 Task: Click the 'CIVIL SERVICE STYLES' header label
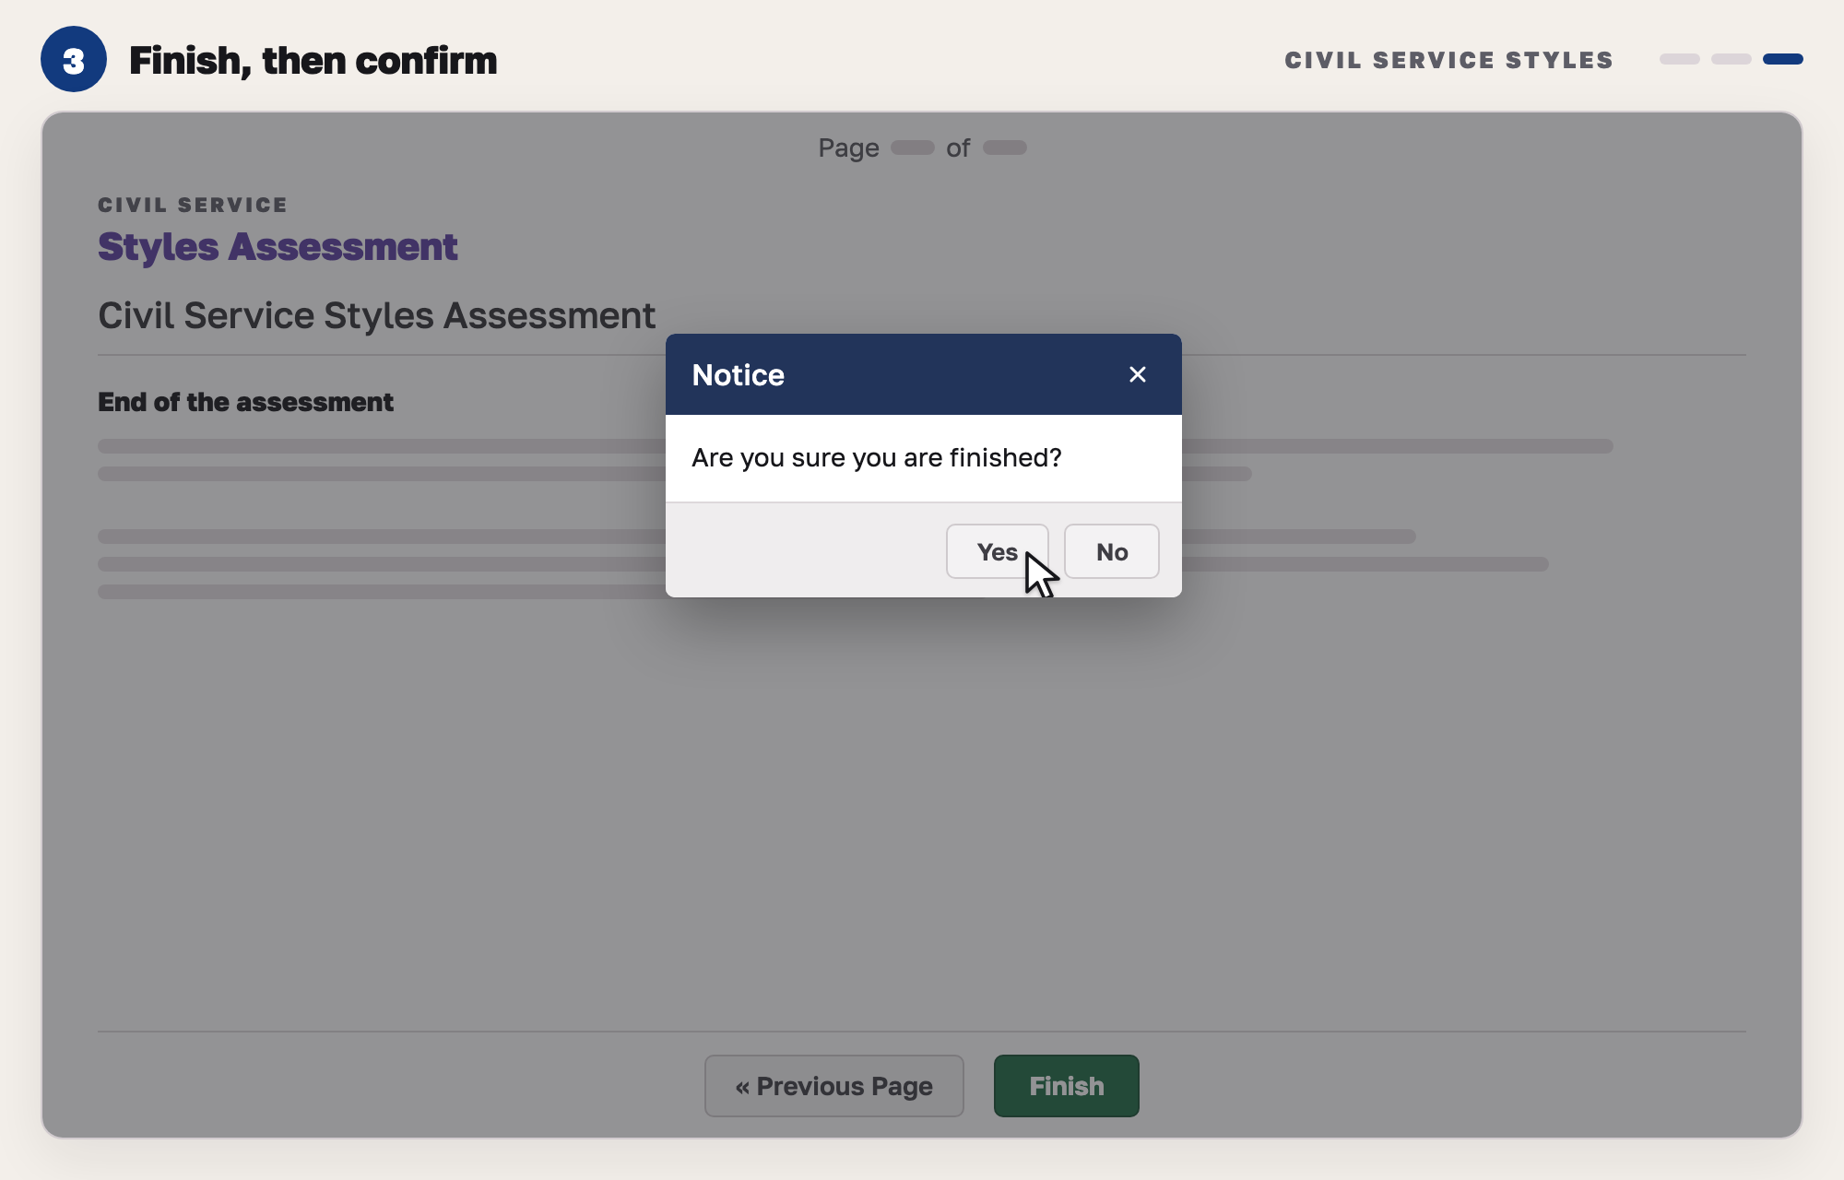[x=1449, y=60]
